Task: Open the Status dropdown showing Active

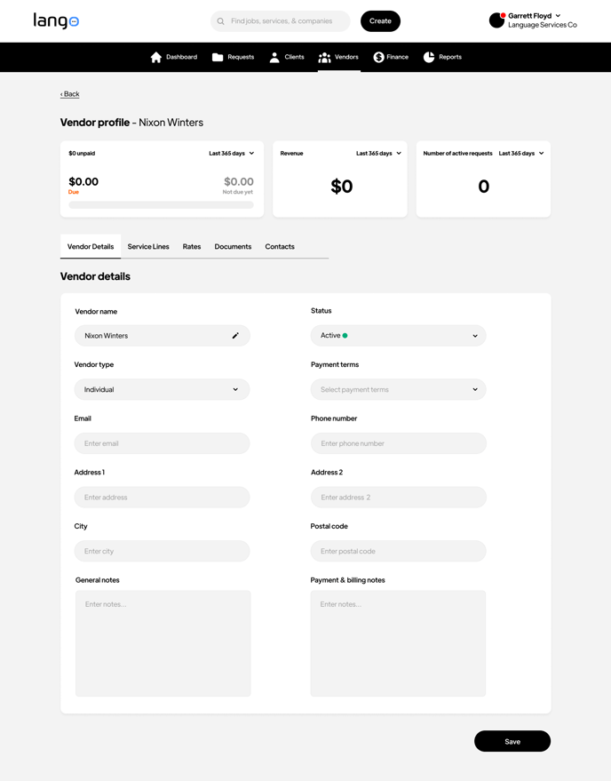Action: coord(398,336)
